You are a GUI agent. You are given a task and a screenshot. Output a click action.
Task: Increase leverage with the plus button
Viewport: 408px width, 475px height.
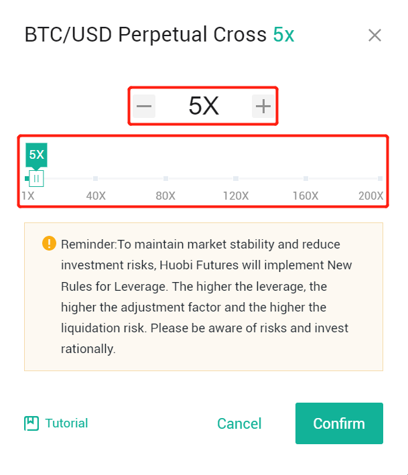[263, 106]
